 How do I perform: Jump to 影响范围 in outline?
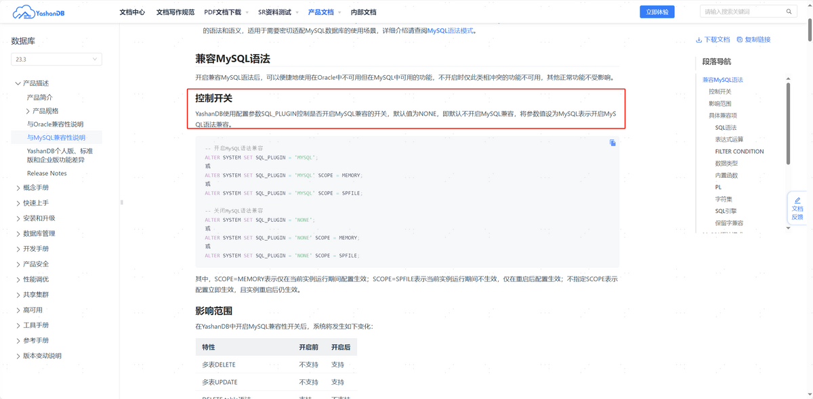[720, 103]
